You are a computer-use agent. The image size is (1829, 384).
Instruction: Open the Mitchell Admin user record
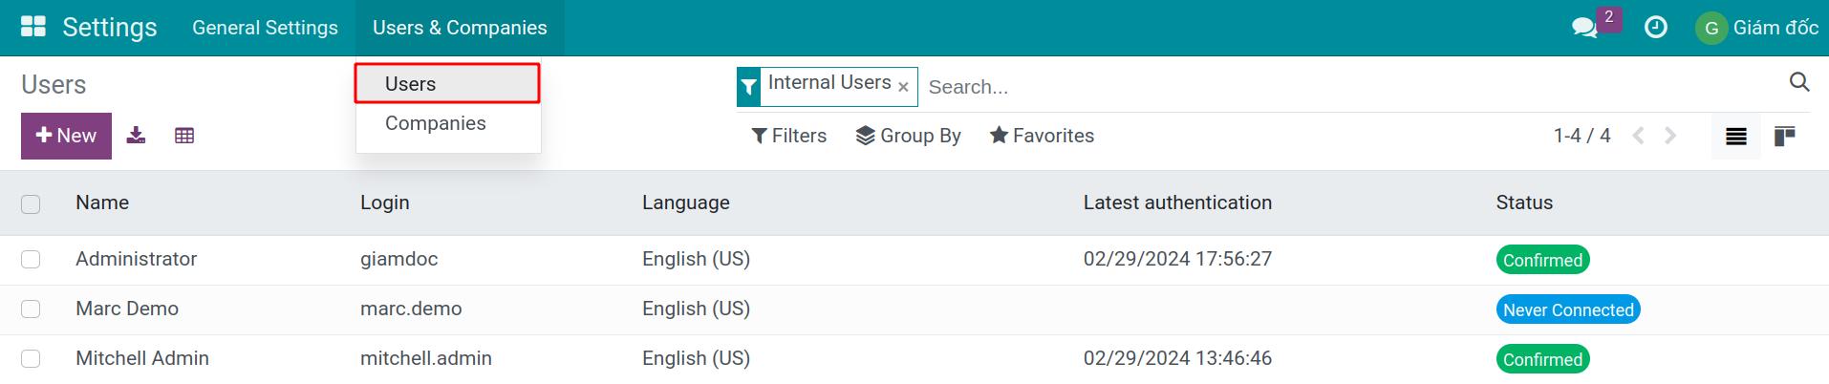142,358
